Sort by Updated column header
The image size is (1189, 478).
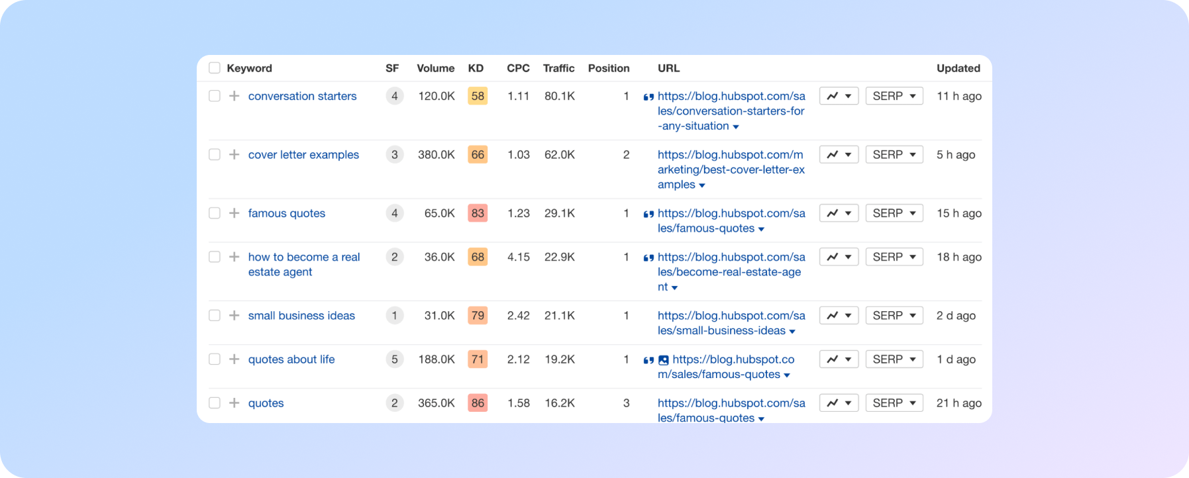click(x=958, y=68)
